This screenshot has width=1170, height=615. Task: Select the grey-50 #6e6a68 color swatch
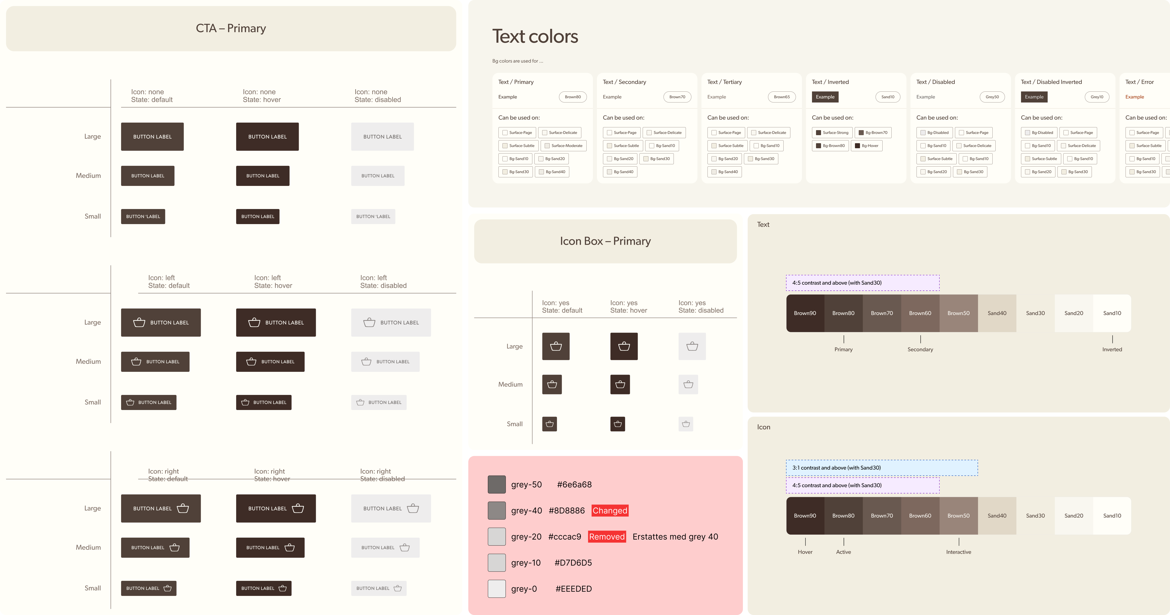(x=496, y=485)
